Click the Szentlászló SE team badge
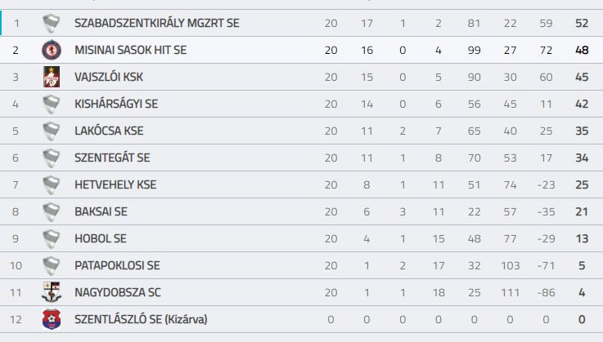This screenshot has width=603, height=342. (52, 319)
